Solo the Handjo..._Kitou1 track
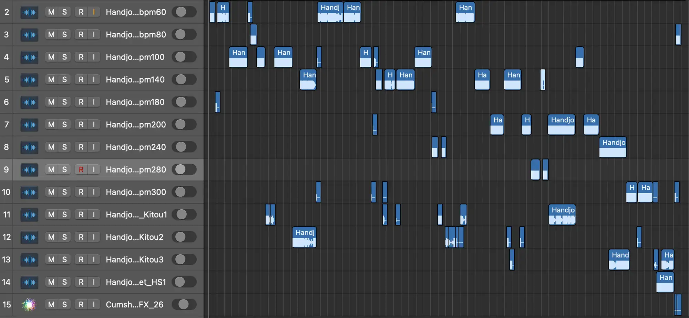 coord(64,215)
